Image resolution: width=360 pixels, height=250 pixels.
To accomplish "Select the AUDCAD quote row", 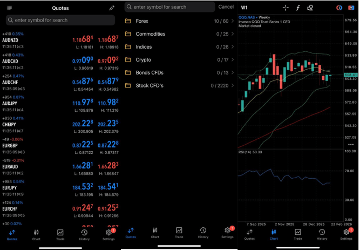I will [60, 62].
